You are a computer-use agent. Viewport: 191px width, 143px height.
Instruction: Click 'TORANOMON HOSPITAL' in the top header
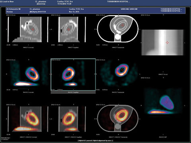(x=118, y=2)
